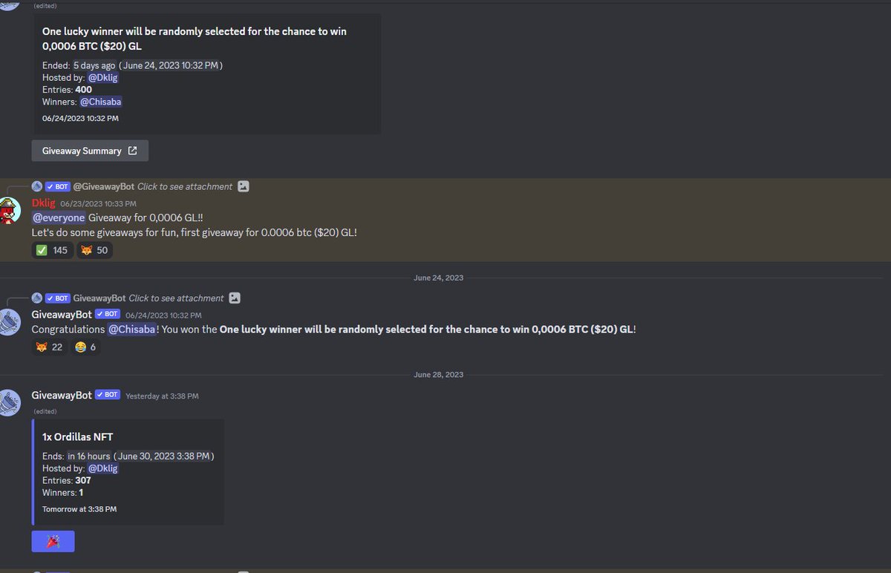The width and height of the screenshot is (891, 573).
Task: Click @Dklig host mention in BTC giveaway embed
Action: (102, 78)
